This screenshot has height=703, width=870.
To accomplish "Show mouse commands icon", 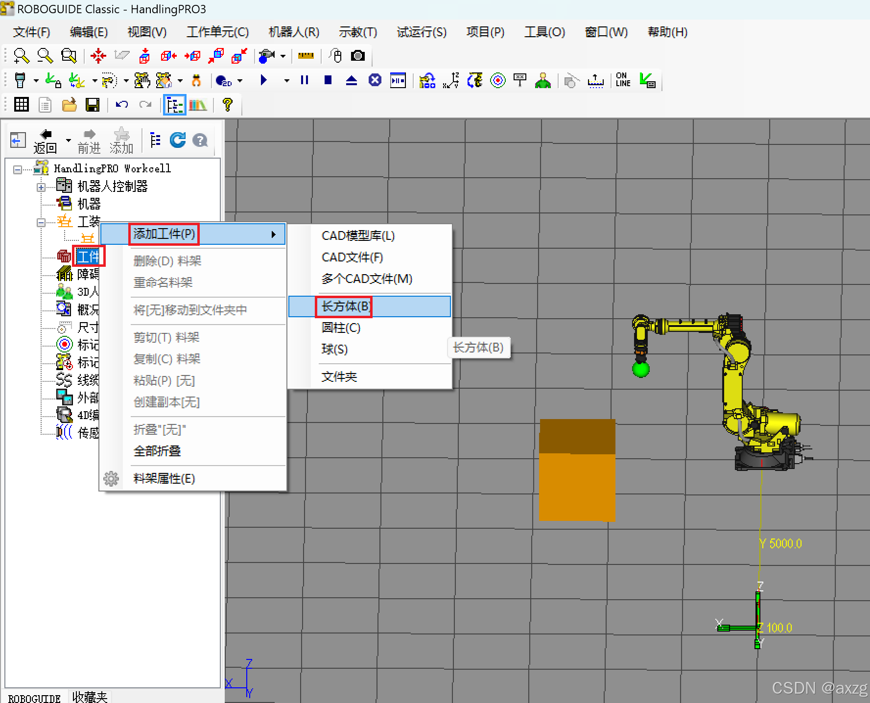I will coord(336,56).
